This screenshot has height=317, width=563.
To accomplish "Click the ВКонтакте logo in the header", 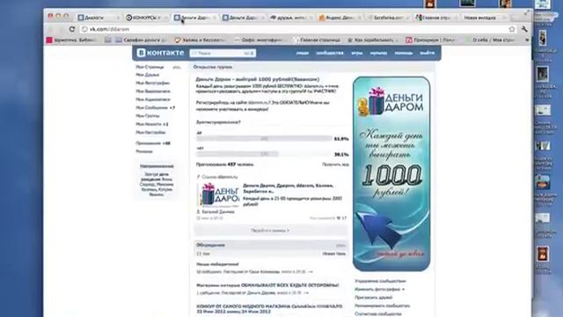I will click(x=160, y=53).
